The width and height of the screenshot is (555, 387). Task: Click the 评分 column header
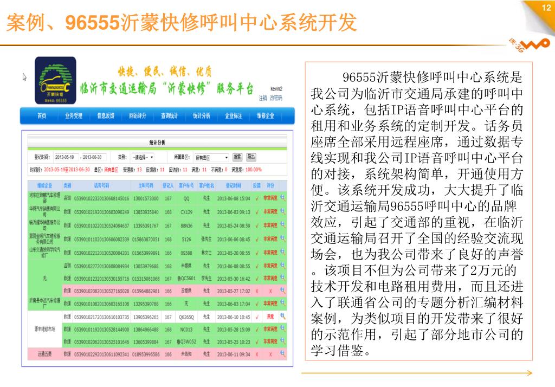tap(270, 185)
